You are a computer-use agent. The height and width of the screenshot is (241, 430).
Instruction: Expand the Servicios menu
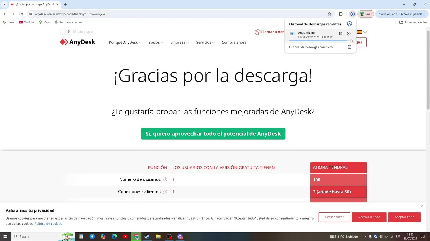pos(205,43)
